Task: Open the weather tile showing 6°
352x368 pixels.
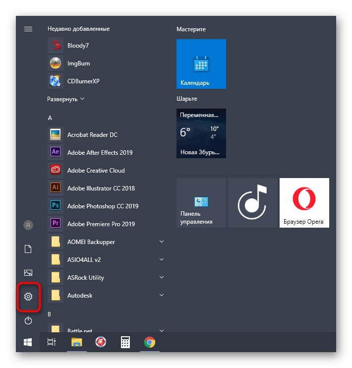Action: point(201,133)
